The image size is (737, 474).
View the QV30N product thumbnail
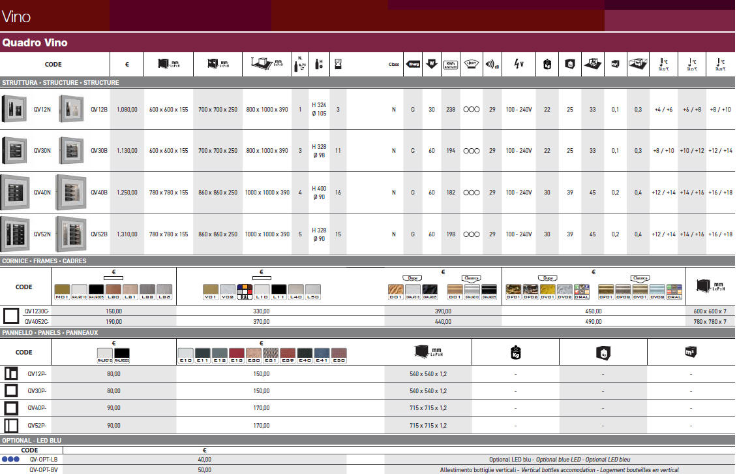click(x=14, y=150)
